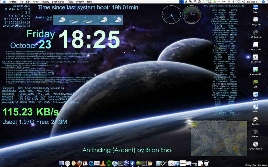Click the Fri 6:25 PM menu bar clock
The height and width of the screenshot is (167, 268).
253,2
